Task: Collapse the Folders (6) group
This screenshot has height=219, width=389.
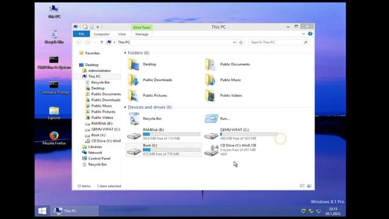Action: (125, 53)
